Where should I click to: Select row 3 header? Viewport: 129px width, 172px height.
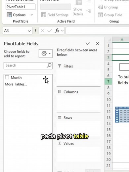coord(108,58)
